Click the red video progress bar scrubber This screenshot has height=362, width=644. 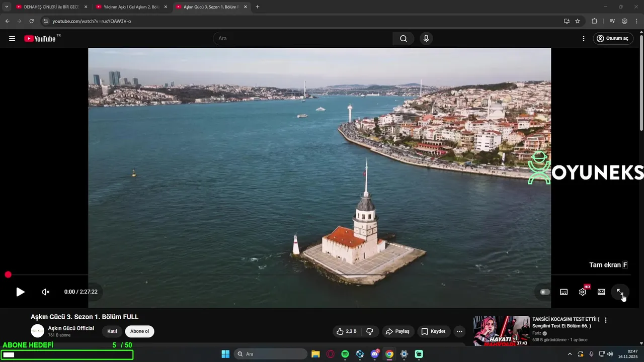pos(8,275)
